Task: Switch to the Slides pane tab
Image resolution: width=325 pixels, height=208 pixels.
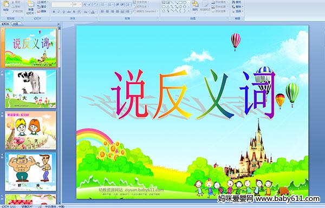Action: [5, 24]
